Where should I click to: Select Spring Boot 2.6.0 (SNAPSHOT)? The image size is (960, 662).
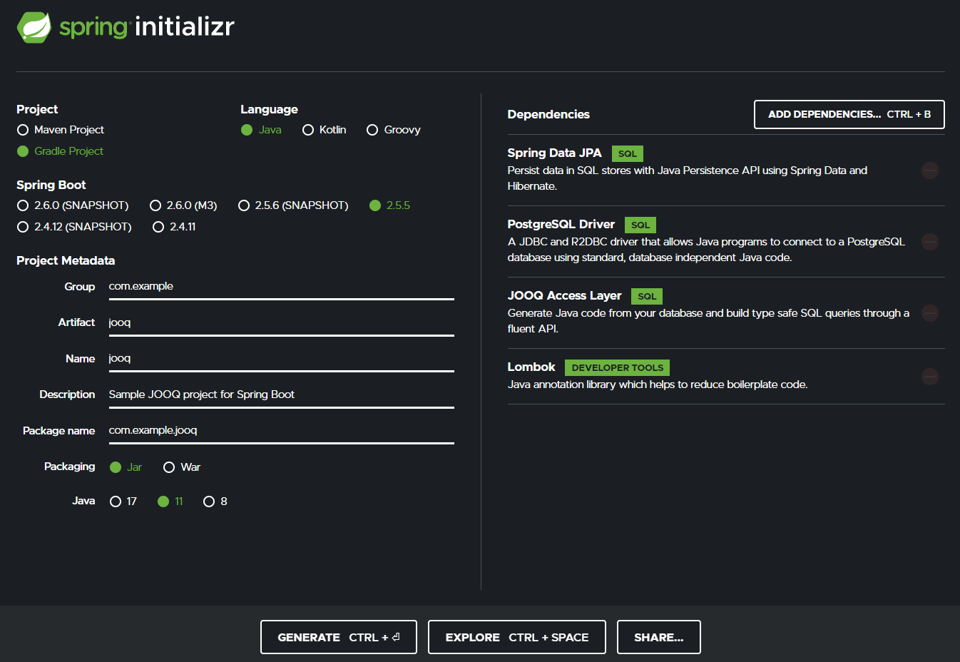click(x=73, y=205)
